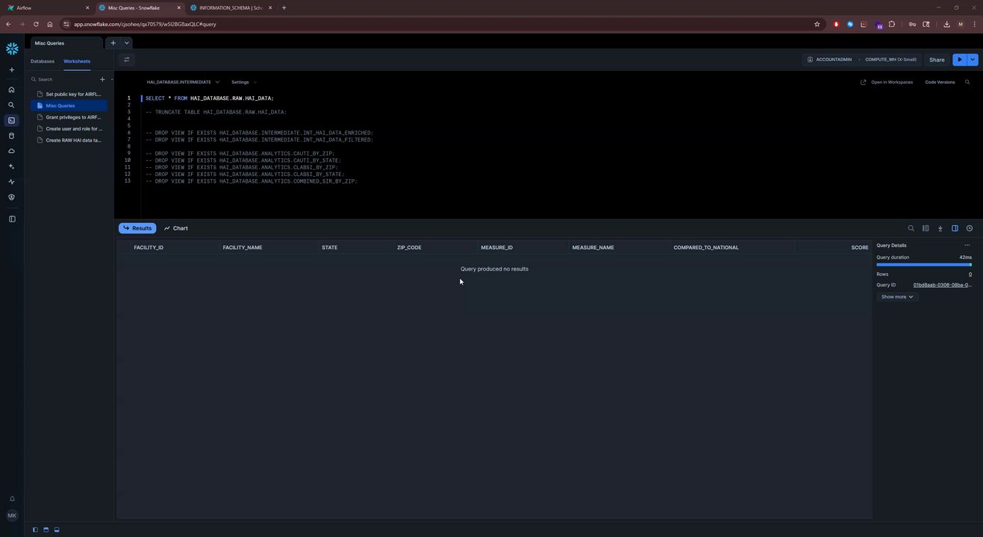
Task: Open the run options dropdown arrow
Action: (972, 60)
